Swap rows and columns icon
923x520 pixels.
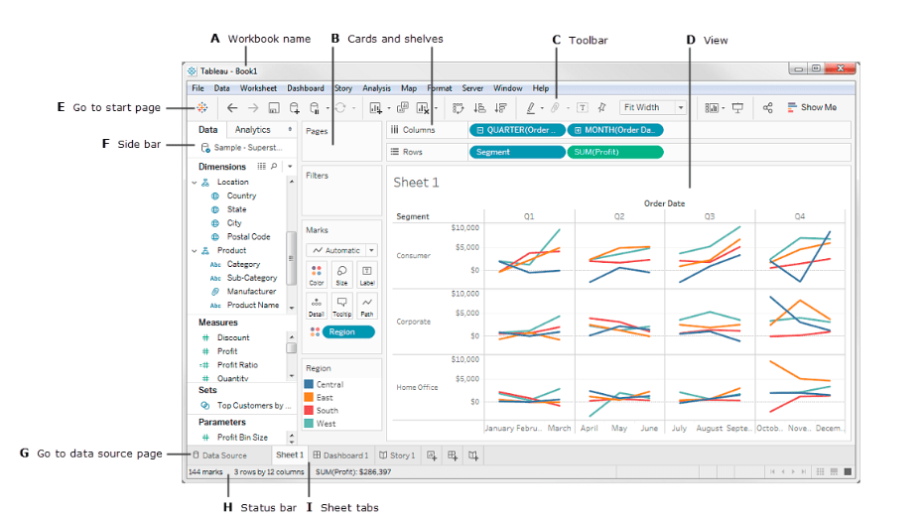[x=458, y=108]
